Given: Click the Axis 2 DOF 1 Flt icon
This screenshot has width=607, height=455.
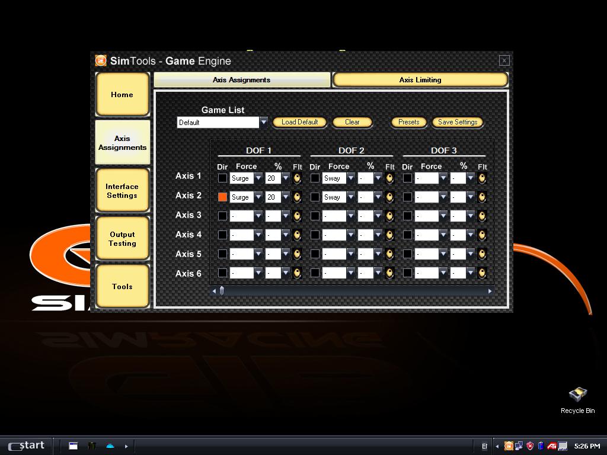Looking at the screenshot, I should (x=297, y=197).
